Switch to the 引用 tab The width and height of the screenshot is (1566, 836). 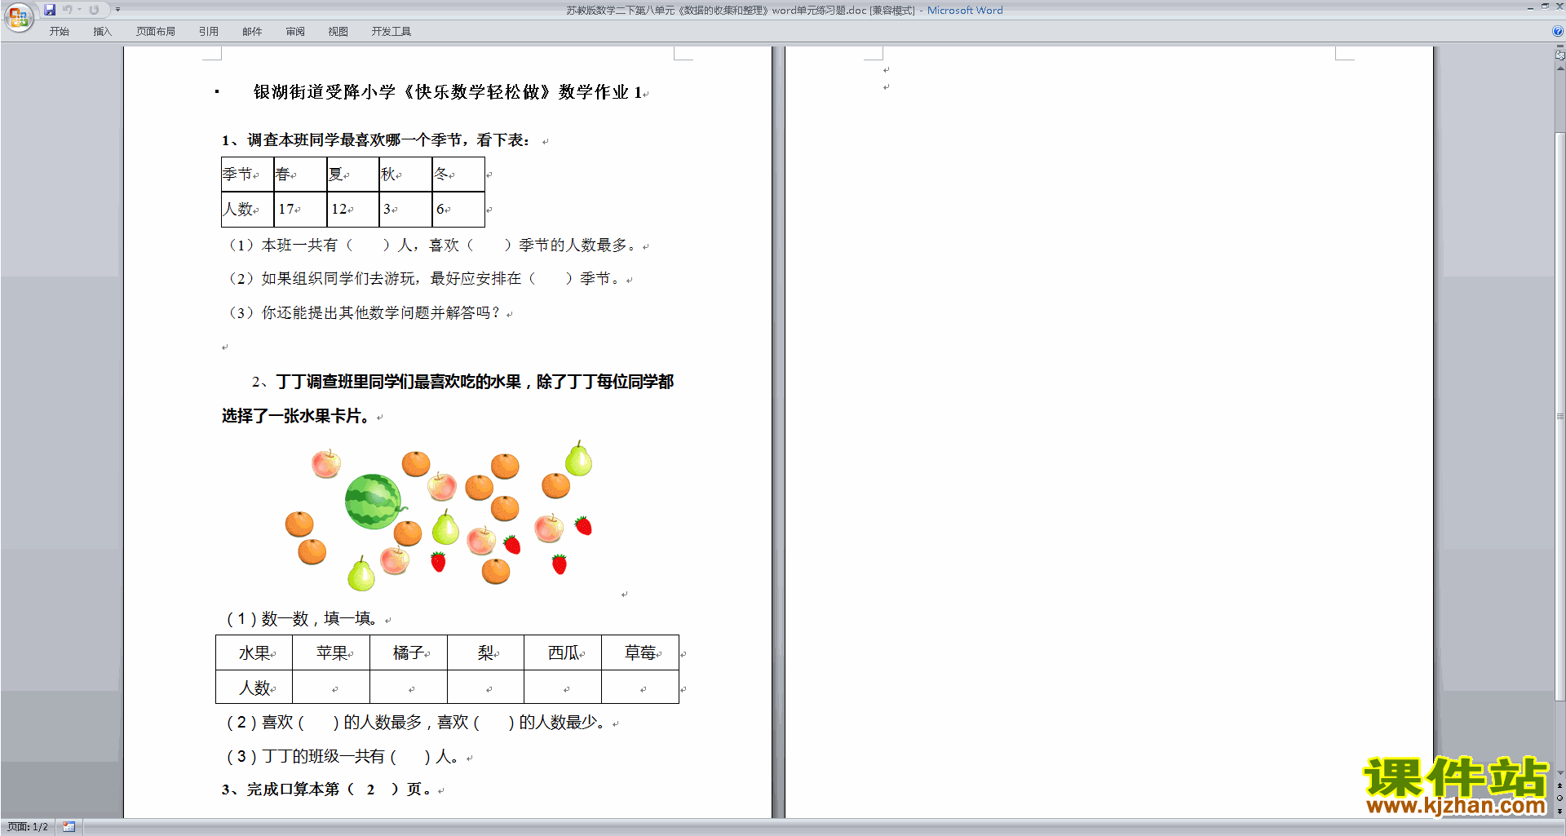click(x=208, y=32)
